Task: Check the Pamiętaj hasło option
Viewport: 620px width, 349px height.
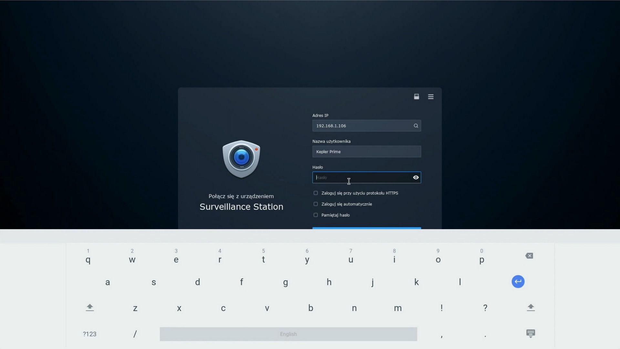Action: [x=315, y=215]
